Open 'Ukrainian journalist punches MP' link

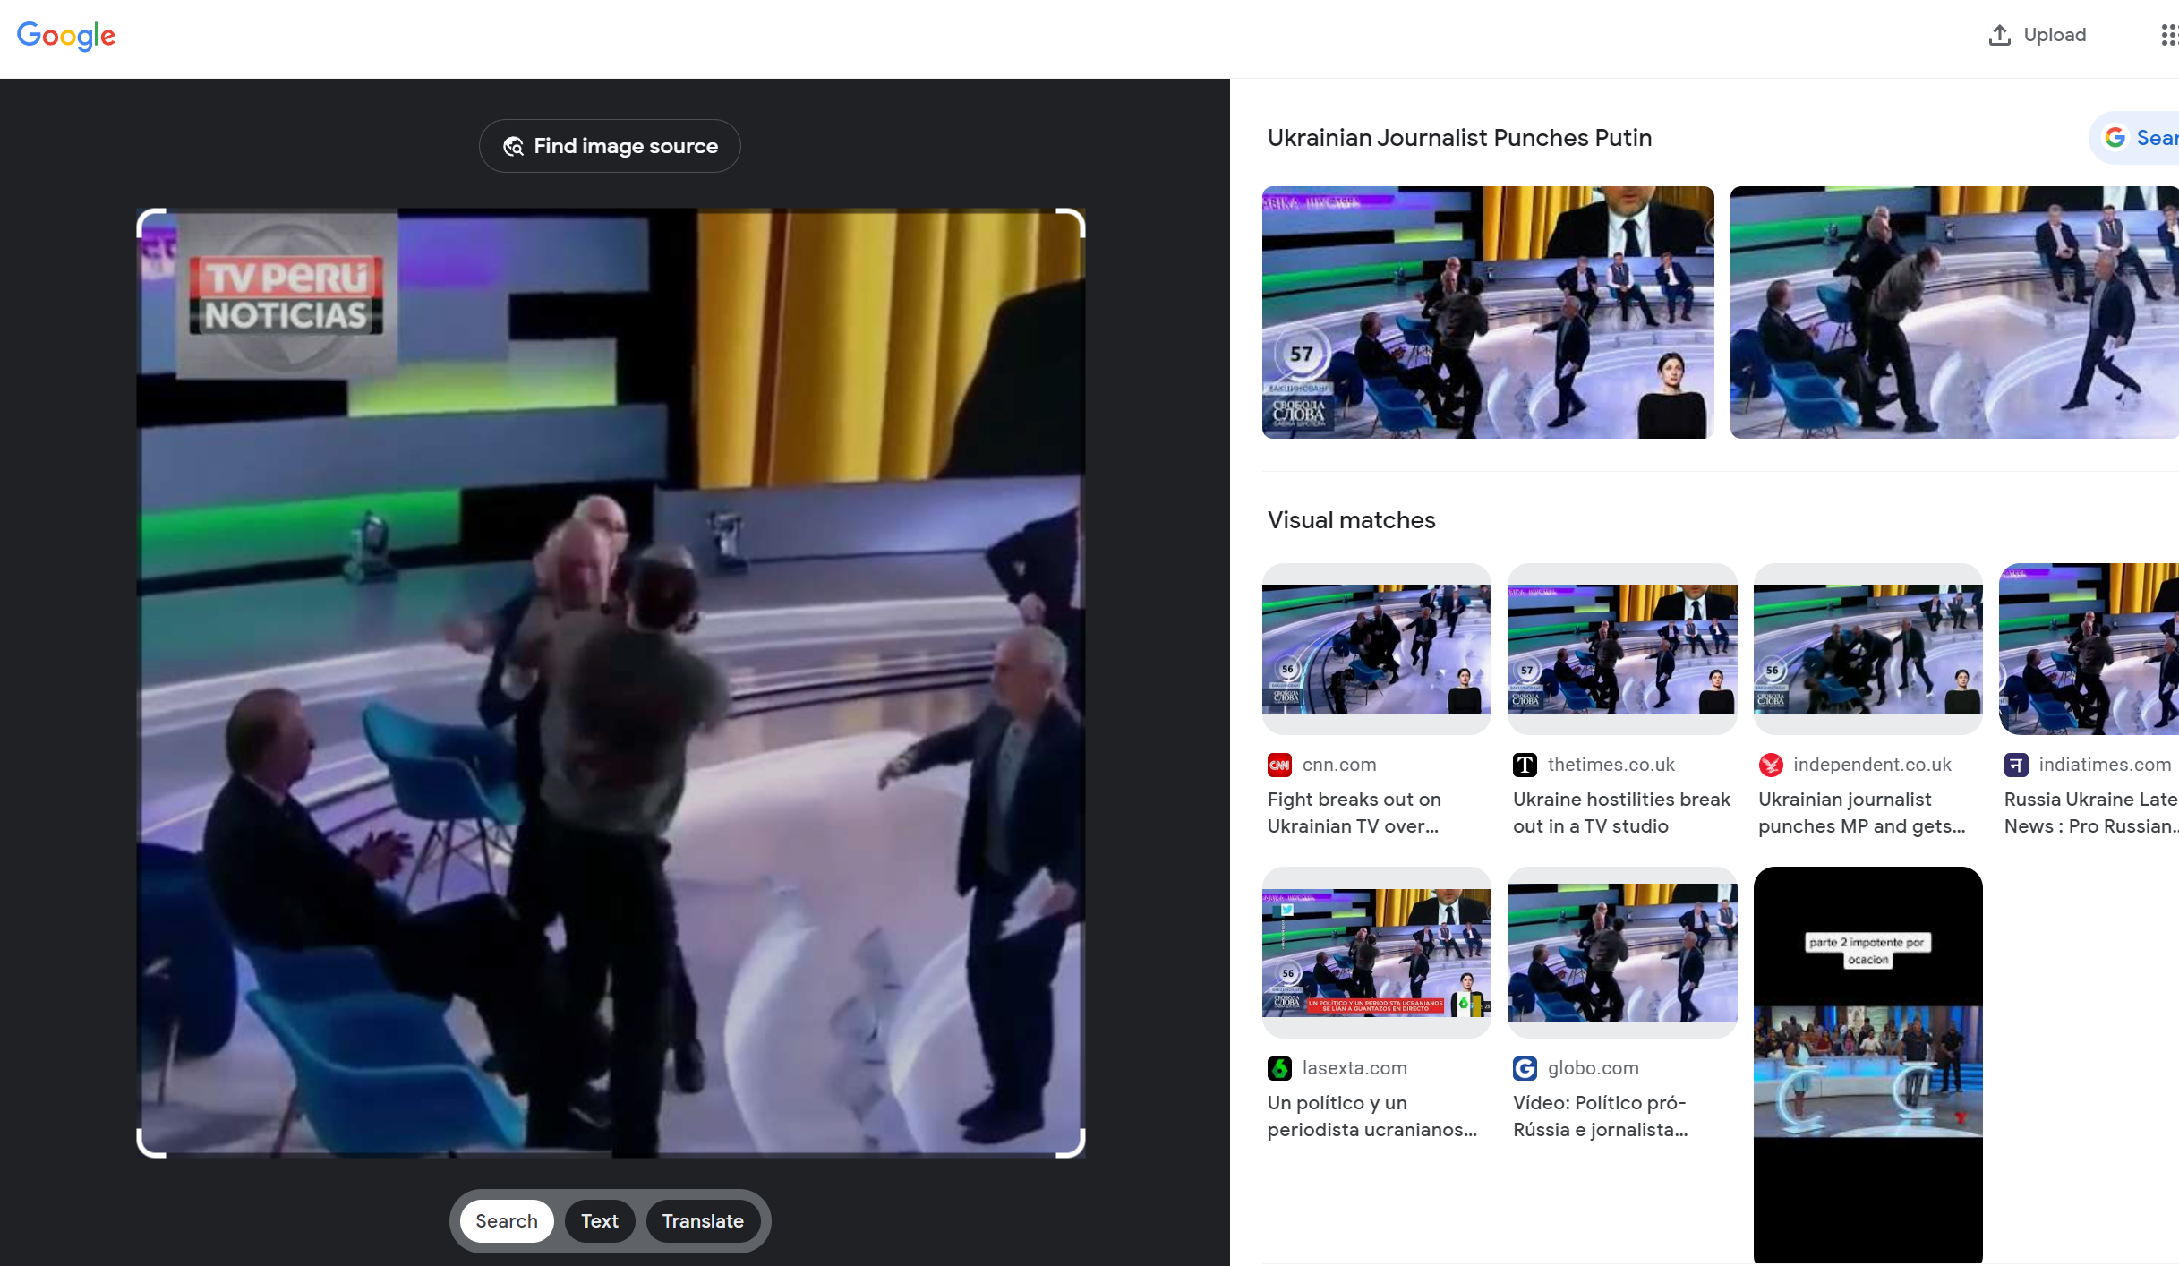point(1862,813)
